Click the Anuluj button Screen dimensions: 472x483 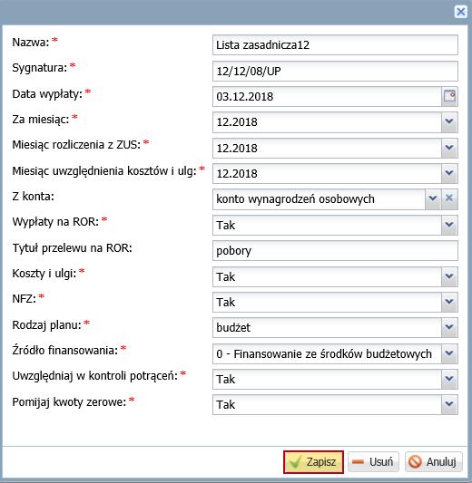(x=434, y=462)
